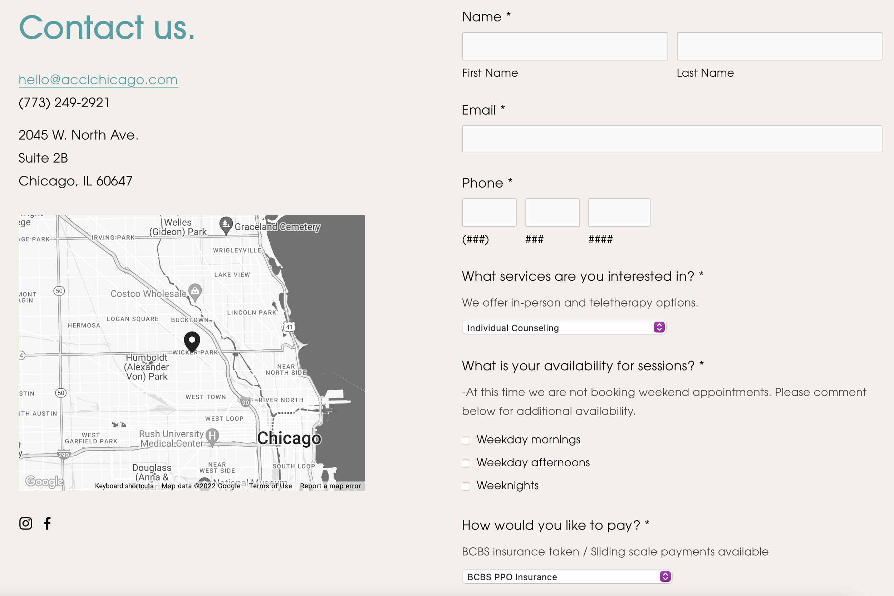Click Rush University hospital marker

coord(212,436)
